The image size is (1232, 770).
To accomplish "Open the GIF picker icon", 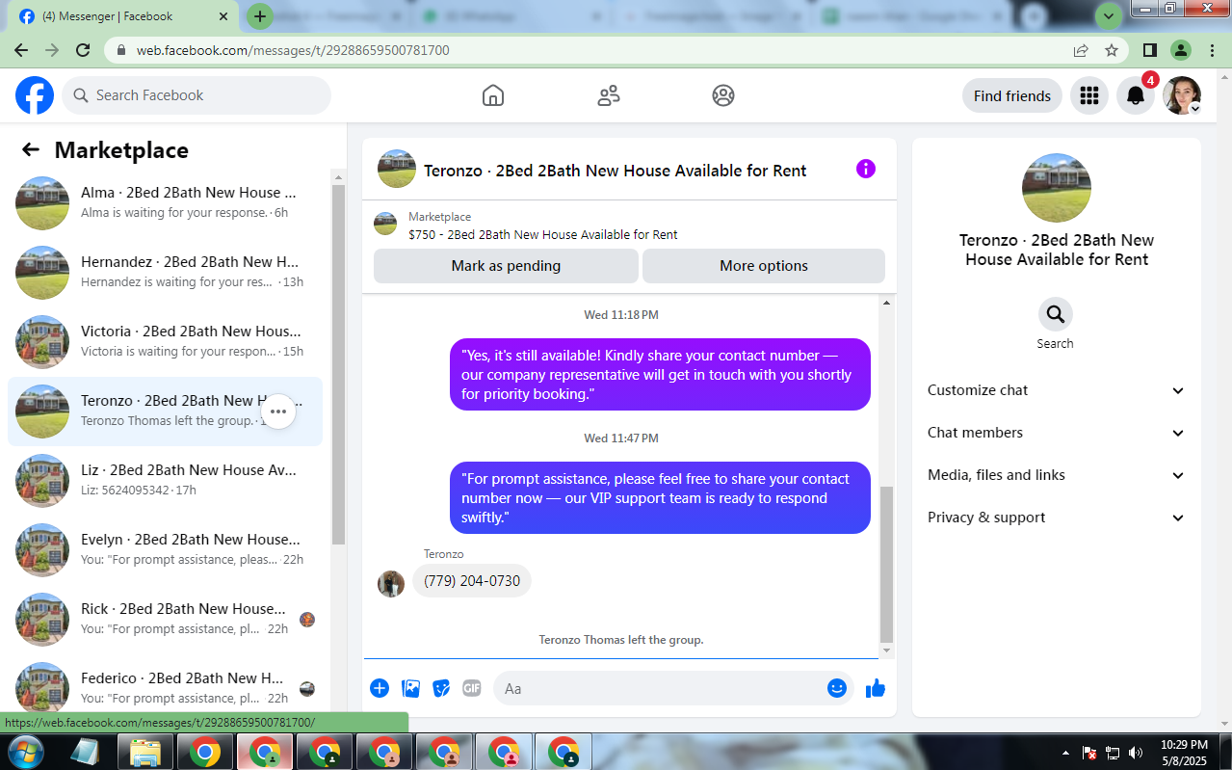I will pos(471,688).
